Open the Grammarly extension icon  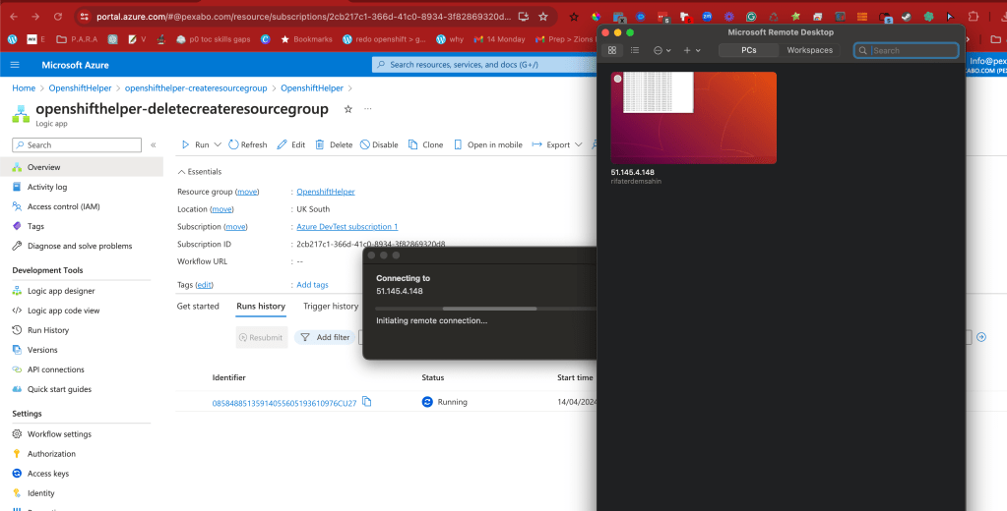point(751,17)
